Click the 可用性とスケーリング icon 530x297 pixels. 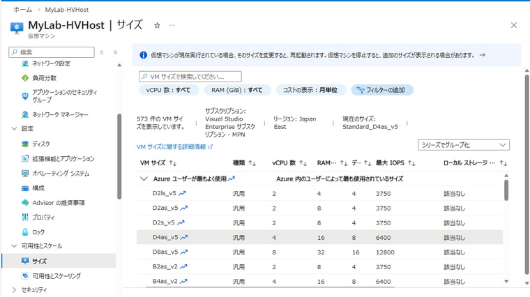25,275
